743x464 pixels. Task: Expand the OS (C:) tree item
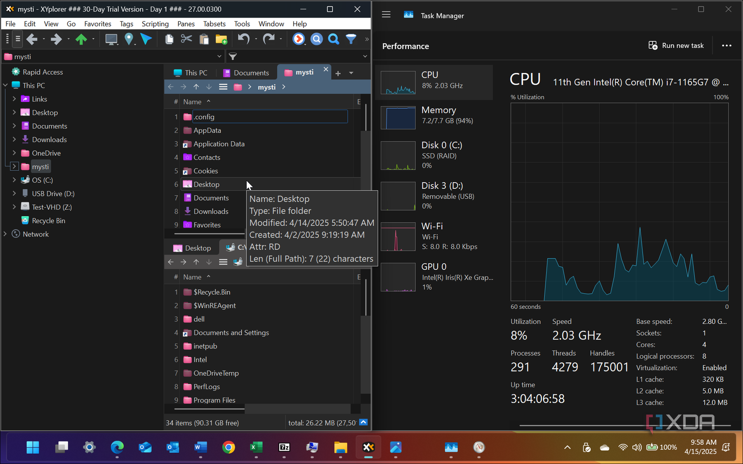[14, 180]
